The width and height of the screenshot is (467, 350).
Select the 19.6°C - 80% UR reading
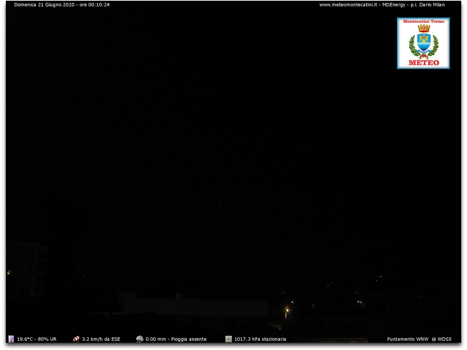37,339
